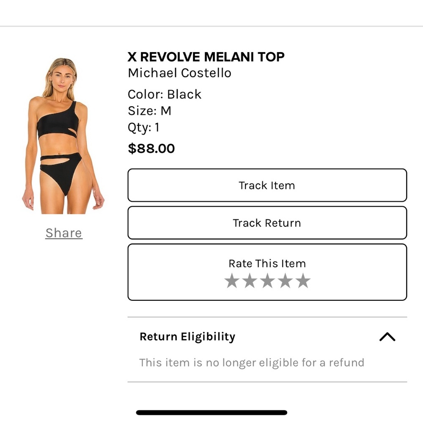Tap the middle rating star
The height and width of the screenshot is (423, 423).
266,280
